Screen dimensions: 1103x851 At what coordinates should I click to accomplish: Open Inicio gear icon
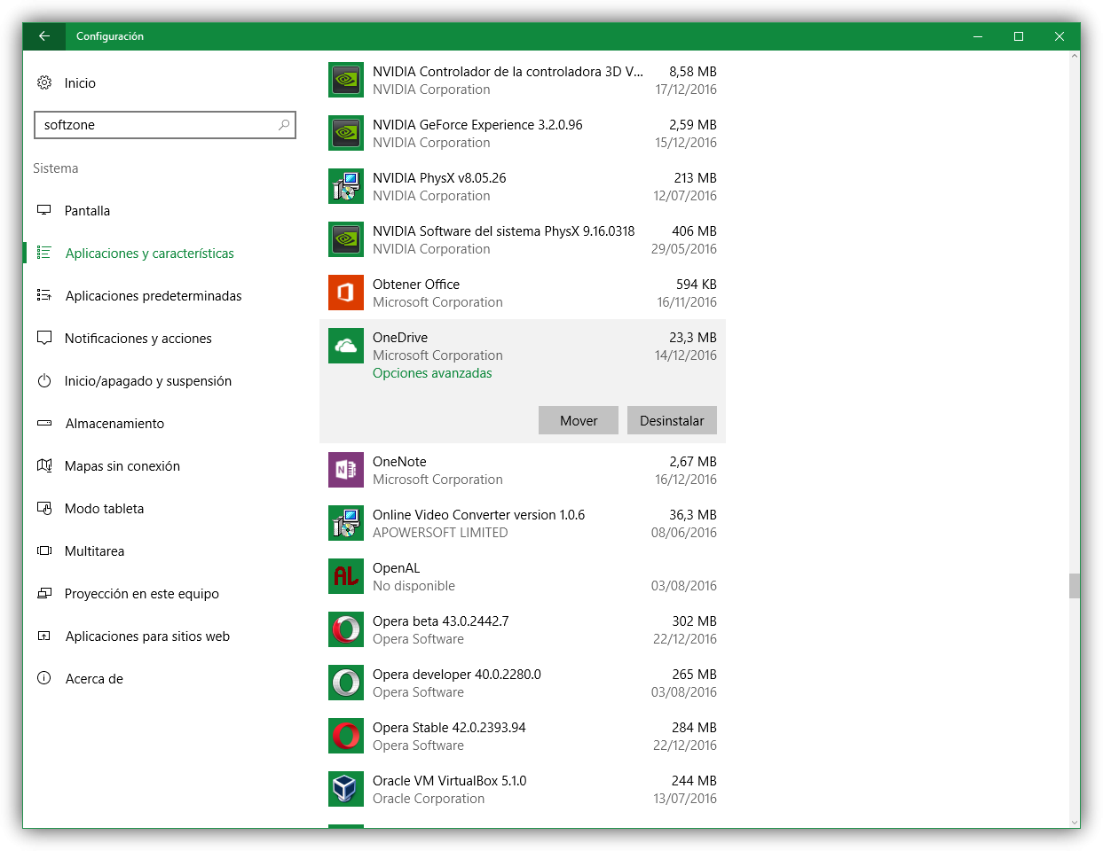[x=44, y=82]
